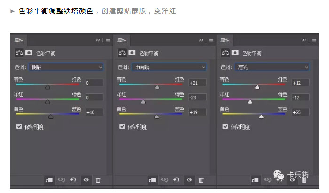View previous state in 中间调 panel
This screenshot has height=193, width=329.
(x=164, y=180)
